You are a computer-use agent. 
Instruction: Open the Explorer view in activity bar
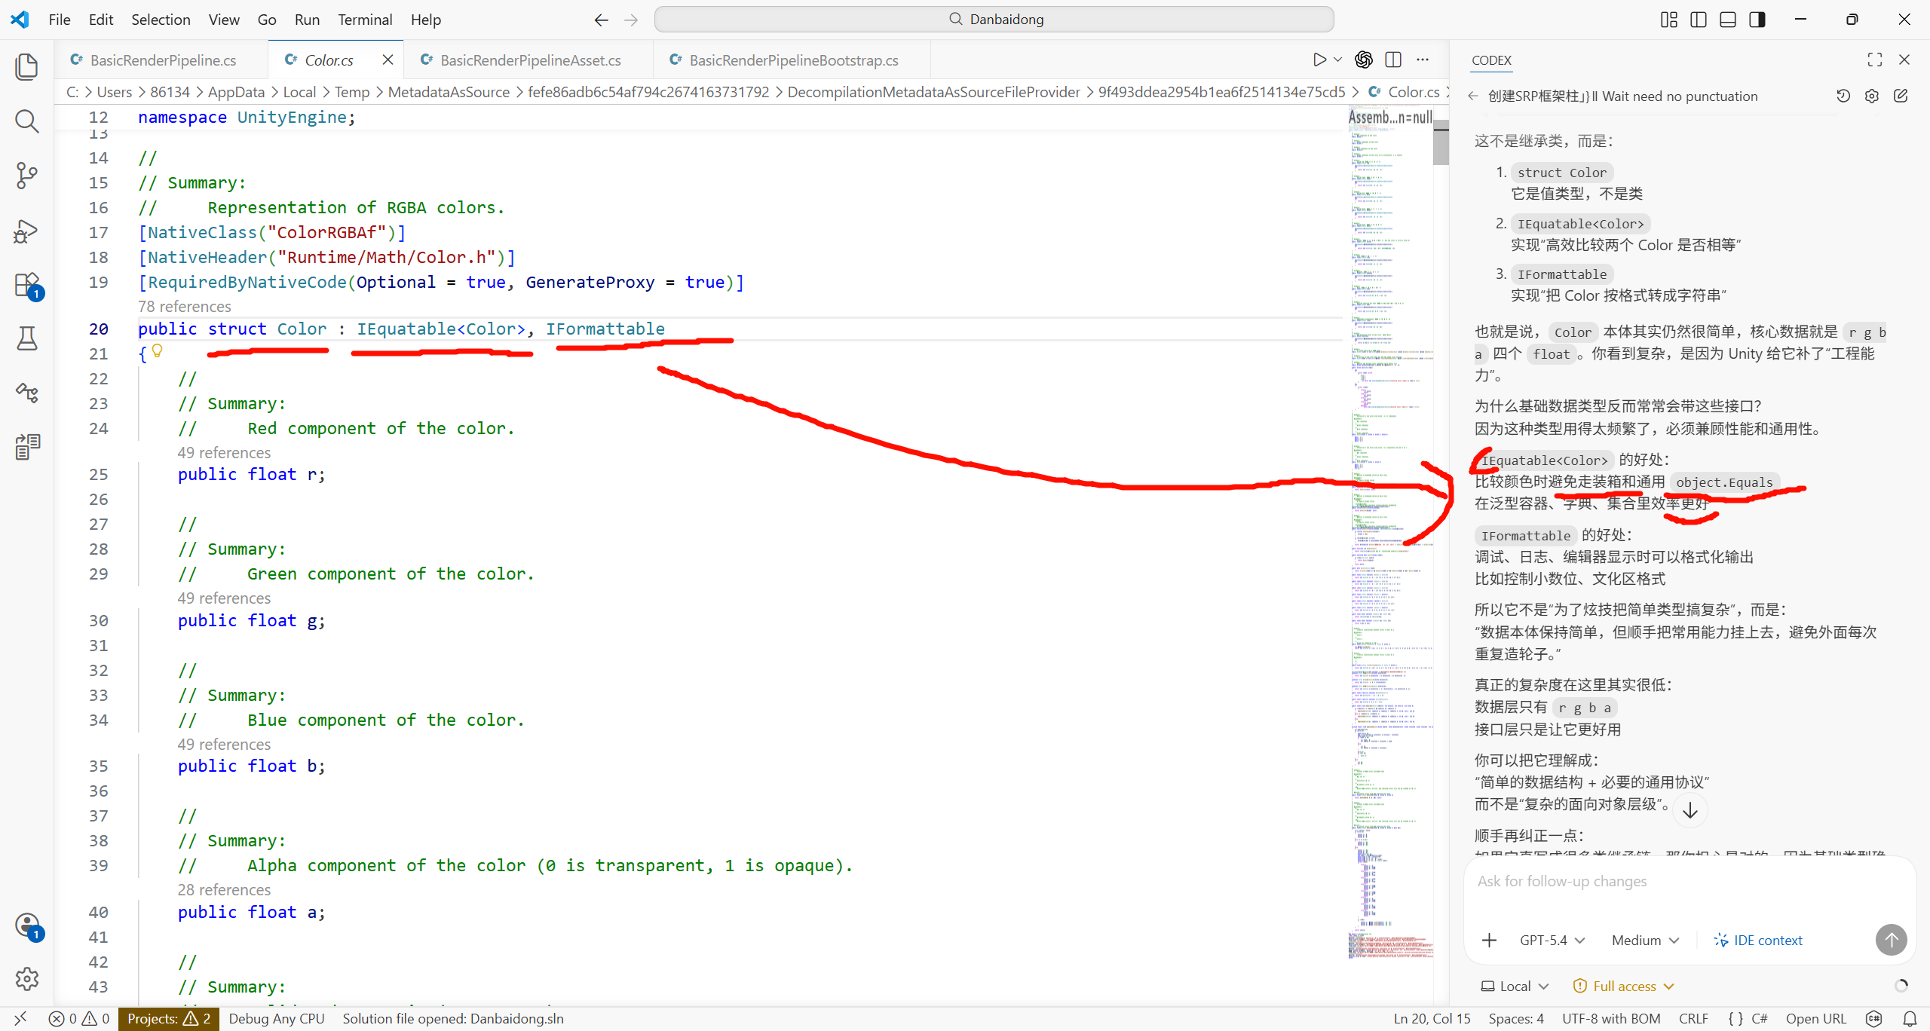click(x=27, y=66)
